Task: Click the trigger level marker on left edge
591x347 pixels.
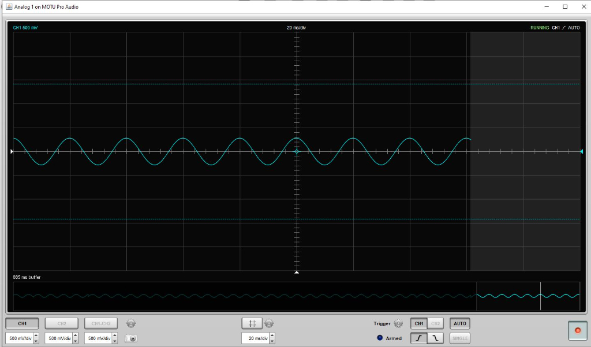Action: pos(12,152)
